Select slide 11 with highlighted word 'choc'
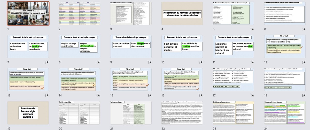The image size is (310, 130). (x=234, y=46)
